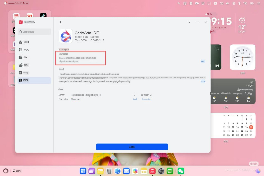264x176 pixels.
Task: Skip to next track in music widget
Action: pos(217,66)
